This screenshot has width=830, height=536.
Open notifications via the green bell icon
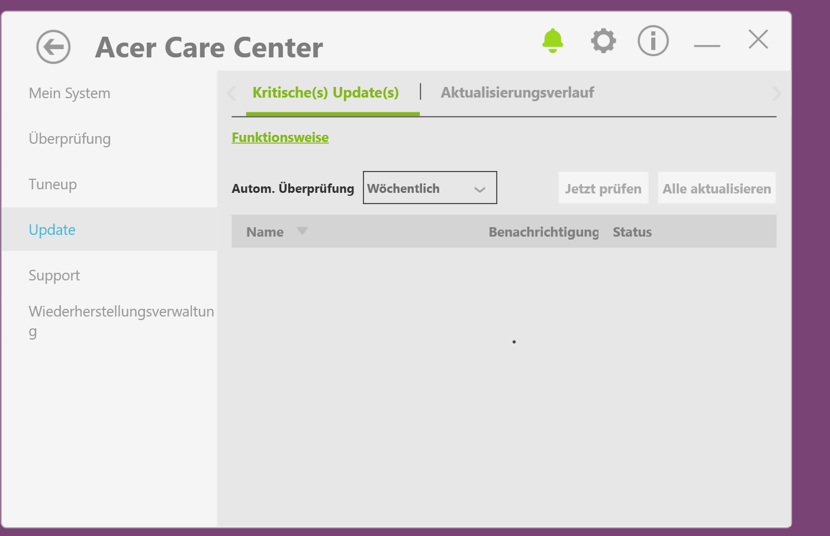[552, 41]
